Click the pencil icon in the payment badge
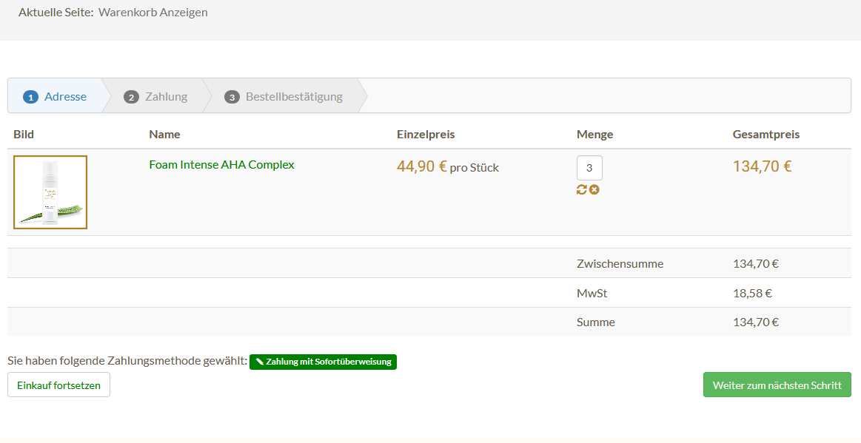 pyautogui.click(x=259, y=362)
